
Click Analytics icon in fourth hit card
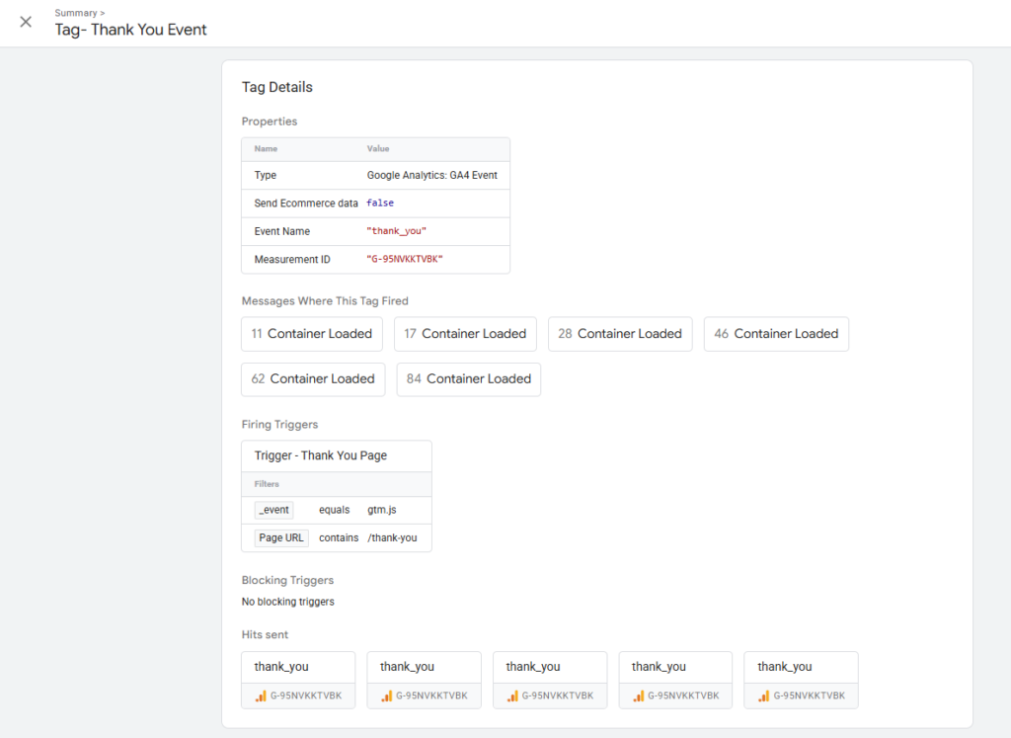tap(640, 696)
